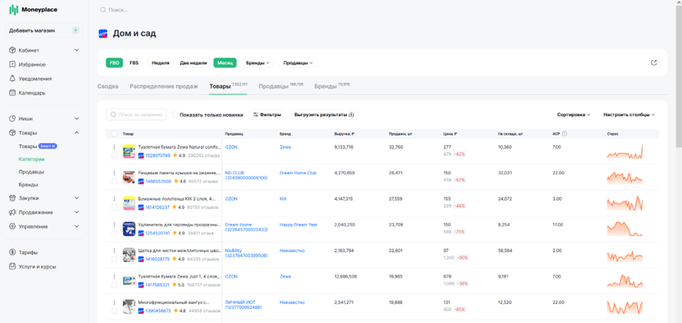Screen dimensions: 682x323
Task: Click the external link share icon at top right
Action: click(654, 62)
